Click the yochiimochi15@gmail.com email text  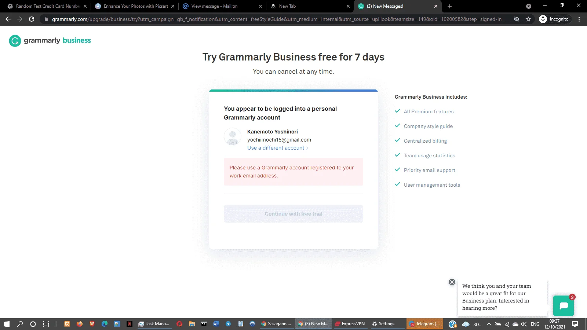coord(279,140)
